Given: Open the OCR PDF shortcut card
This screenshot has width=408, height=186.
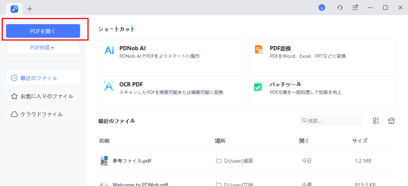Looking at the screenshot, I should tap(172, 92).
